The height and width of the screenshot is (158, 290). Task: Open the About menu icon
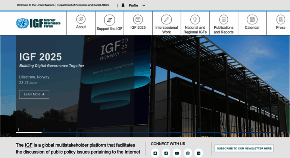point(81,19)
